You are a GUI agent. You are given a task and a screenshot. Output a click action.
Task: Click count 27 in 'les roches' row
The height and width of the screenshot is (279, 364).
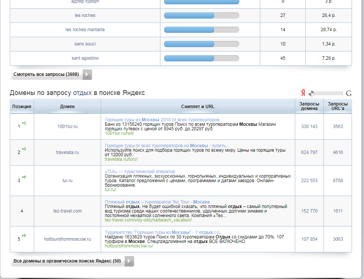pos(283,15)
